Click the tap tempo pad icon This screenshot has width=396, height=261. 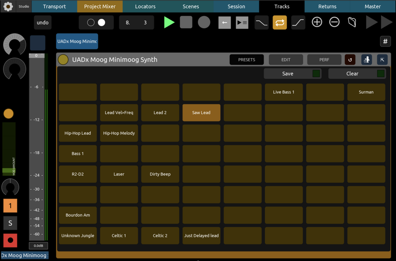[352, 22]
